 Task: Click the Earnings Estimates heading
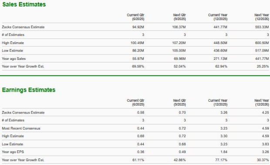pos(29,90)
